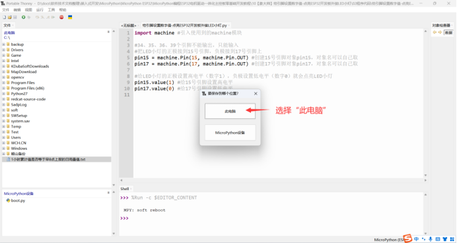Click MicroPython interpreter selector in status bar

[x=388, y=240]
